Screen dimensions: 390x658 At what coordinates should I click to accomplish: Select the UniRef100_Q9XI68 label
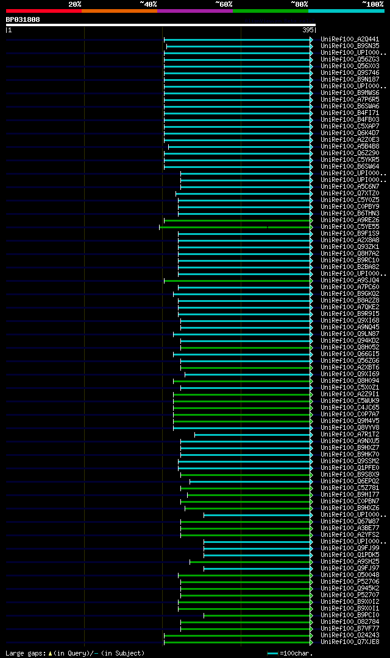350,321
